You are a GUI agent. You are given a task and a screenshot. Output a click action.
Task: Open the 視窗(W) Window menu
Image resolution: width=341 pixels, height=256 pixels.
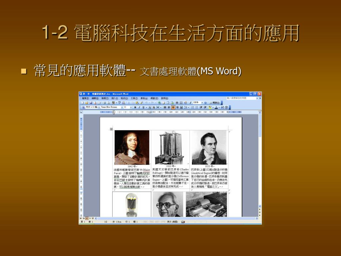click(x=155, y=98)
